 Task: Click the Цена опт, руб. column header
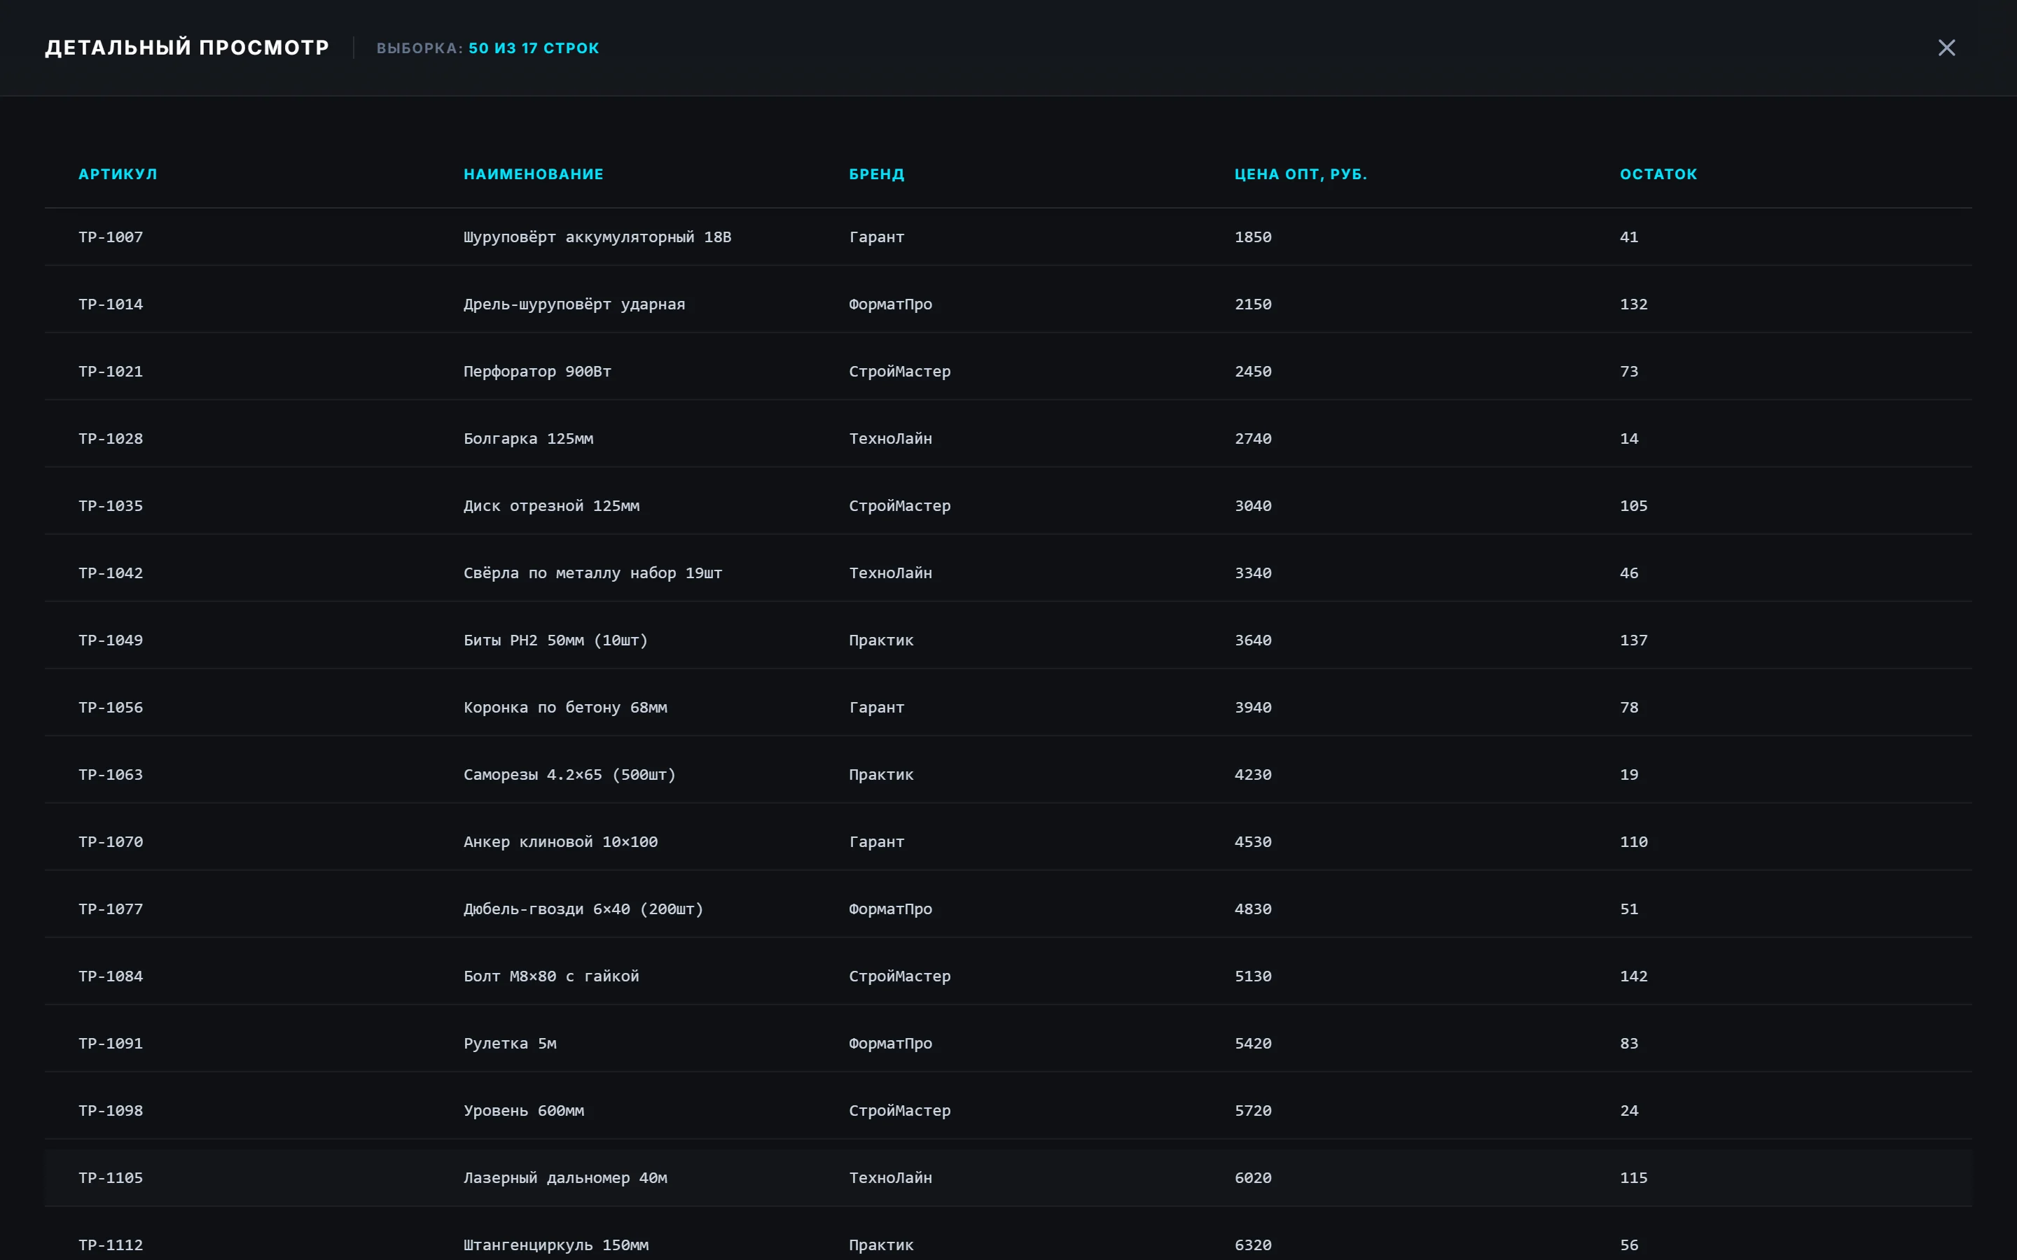(1301, 174)
